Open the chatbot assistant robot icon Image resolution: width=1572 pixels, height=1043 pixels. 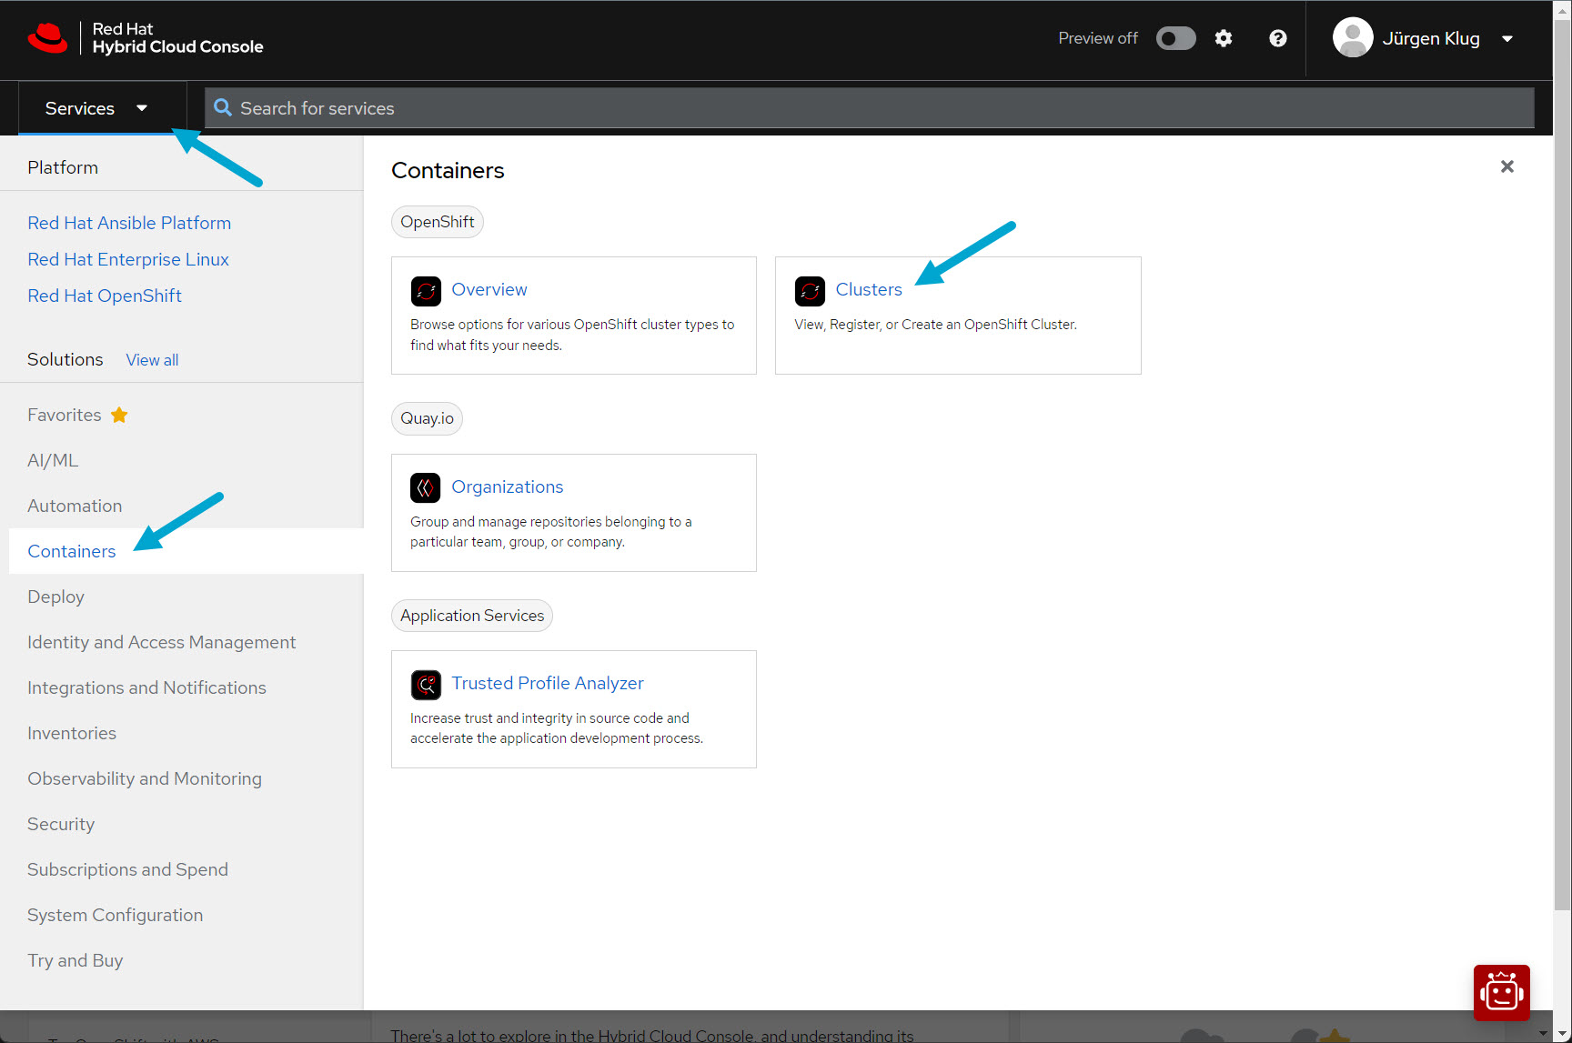[1501, 992]
